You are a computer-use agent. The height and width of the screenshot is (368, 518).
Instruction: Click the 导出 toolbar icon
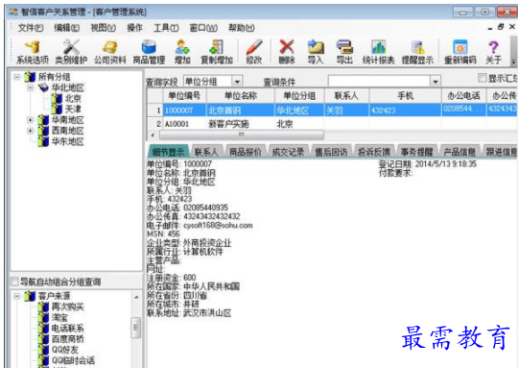click(344, 52)
